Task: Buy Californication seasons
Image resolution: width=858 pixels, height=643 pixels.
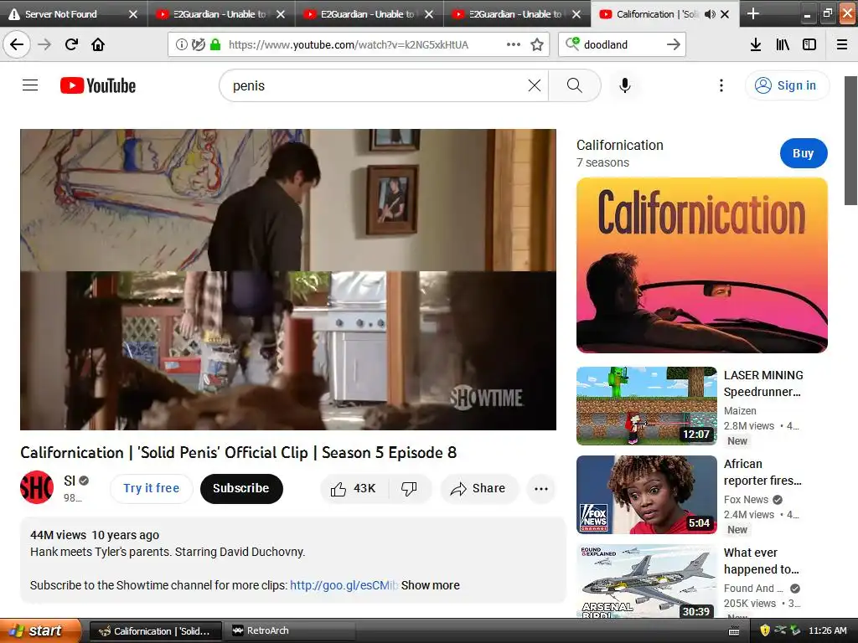Action: (x=804, y=153)
